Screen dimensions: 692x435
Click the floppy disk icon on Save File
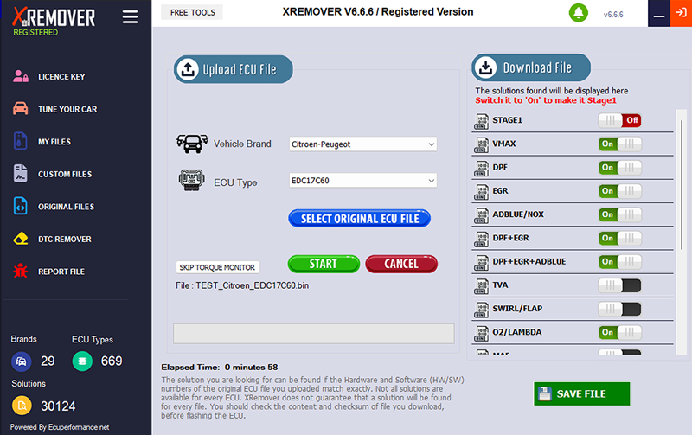545,393
